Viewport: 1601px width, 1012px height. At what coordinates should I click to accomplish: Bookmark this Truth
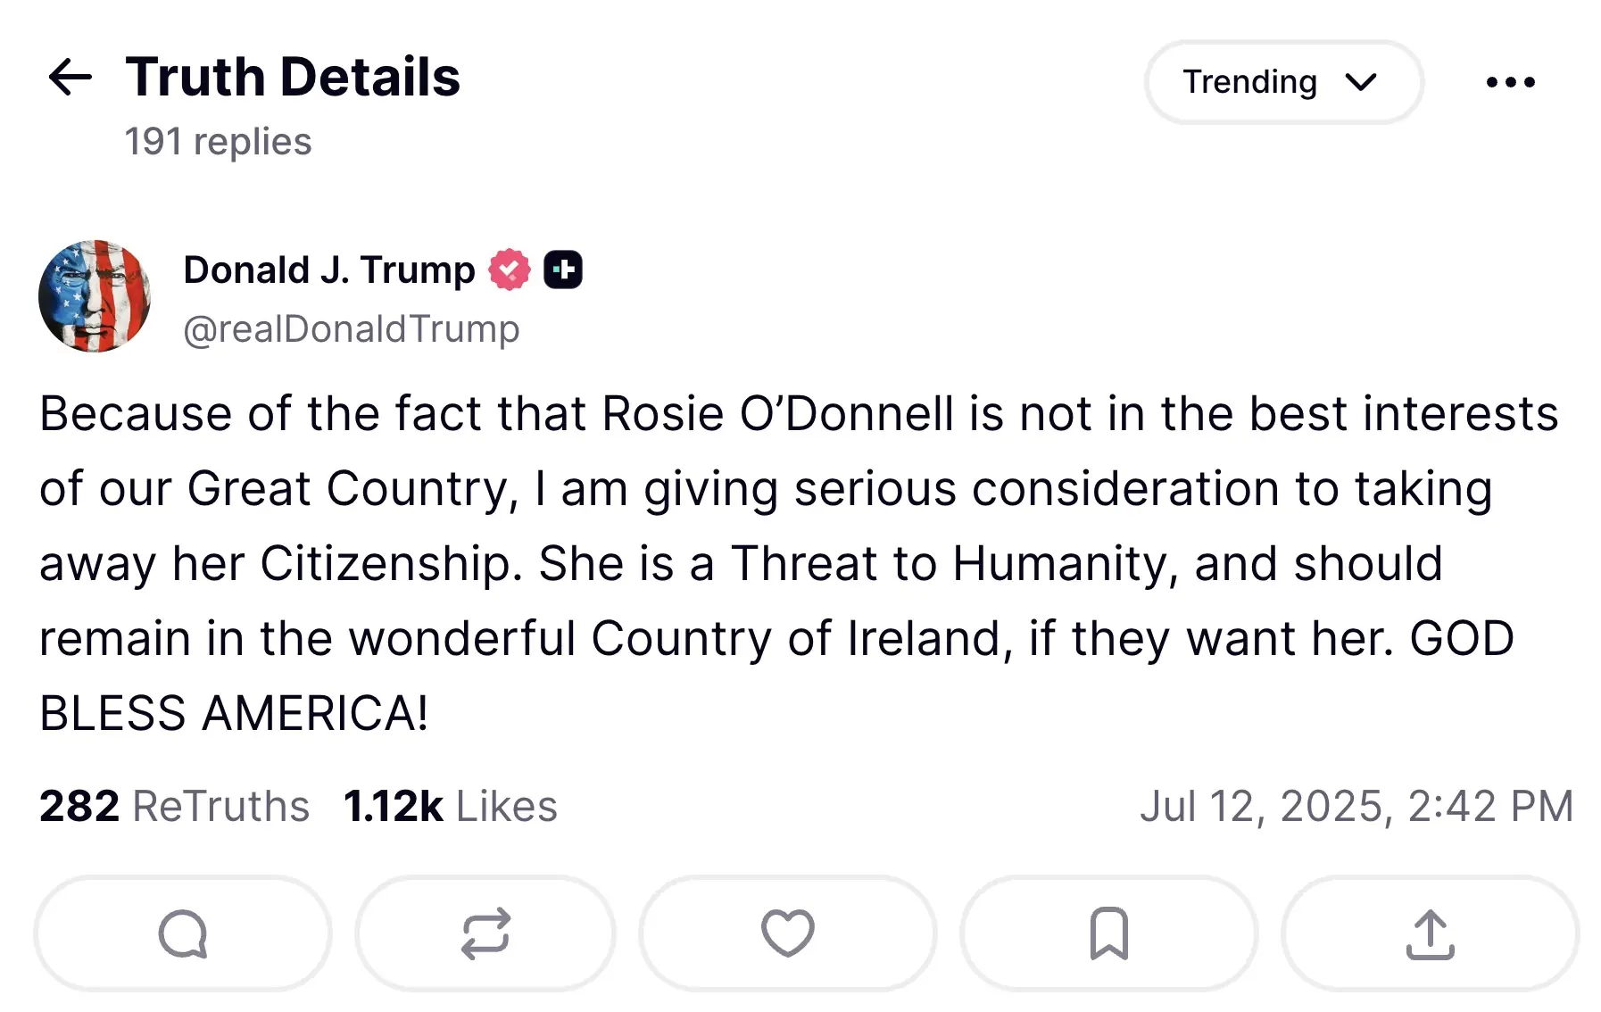click(1108, 933)
